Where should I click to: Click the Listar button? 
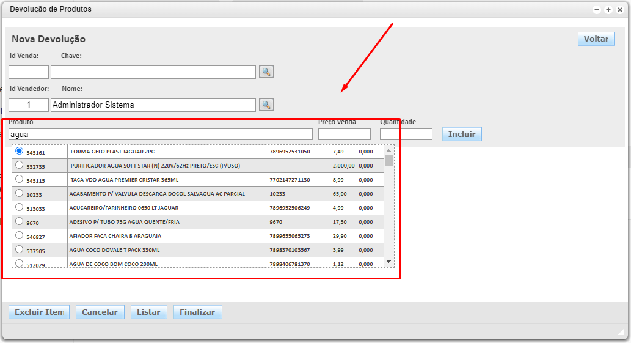[148, 312]
